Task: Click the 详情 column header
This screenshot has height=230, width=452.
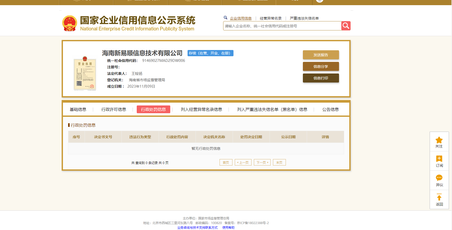Action: tap(325, 137)
